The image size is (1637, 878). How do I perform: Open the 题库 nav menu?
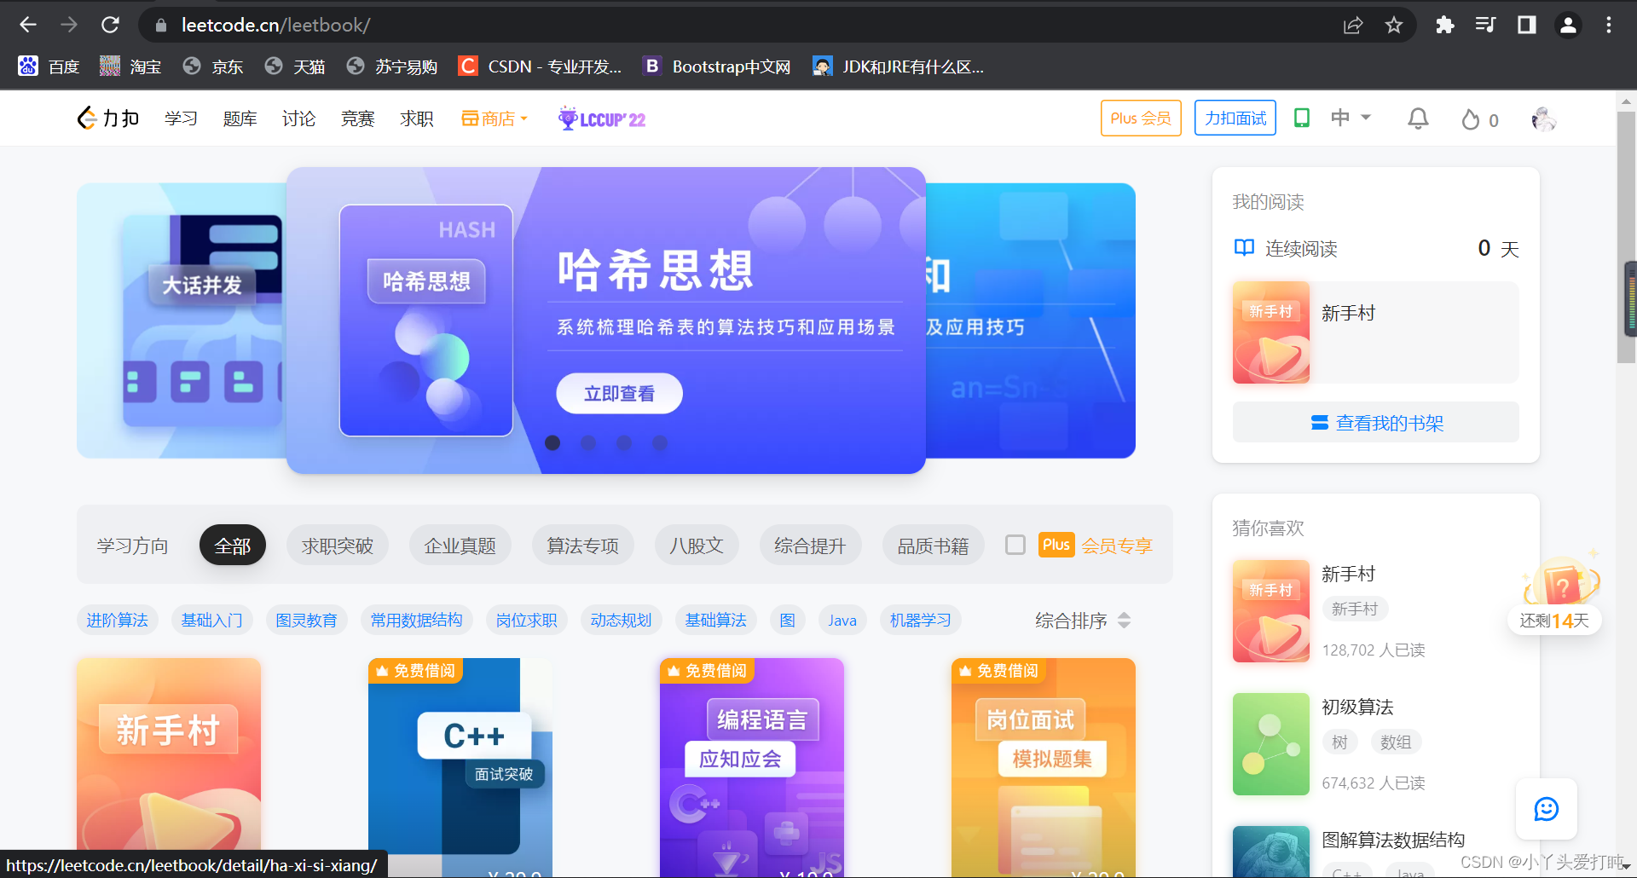click(240, 118)
